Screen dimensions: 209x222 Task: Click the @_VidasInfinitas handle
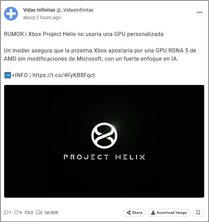(x=75, y=10)
